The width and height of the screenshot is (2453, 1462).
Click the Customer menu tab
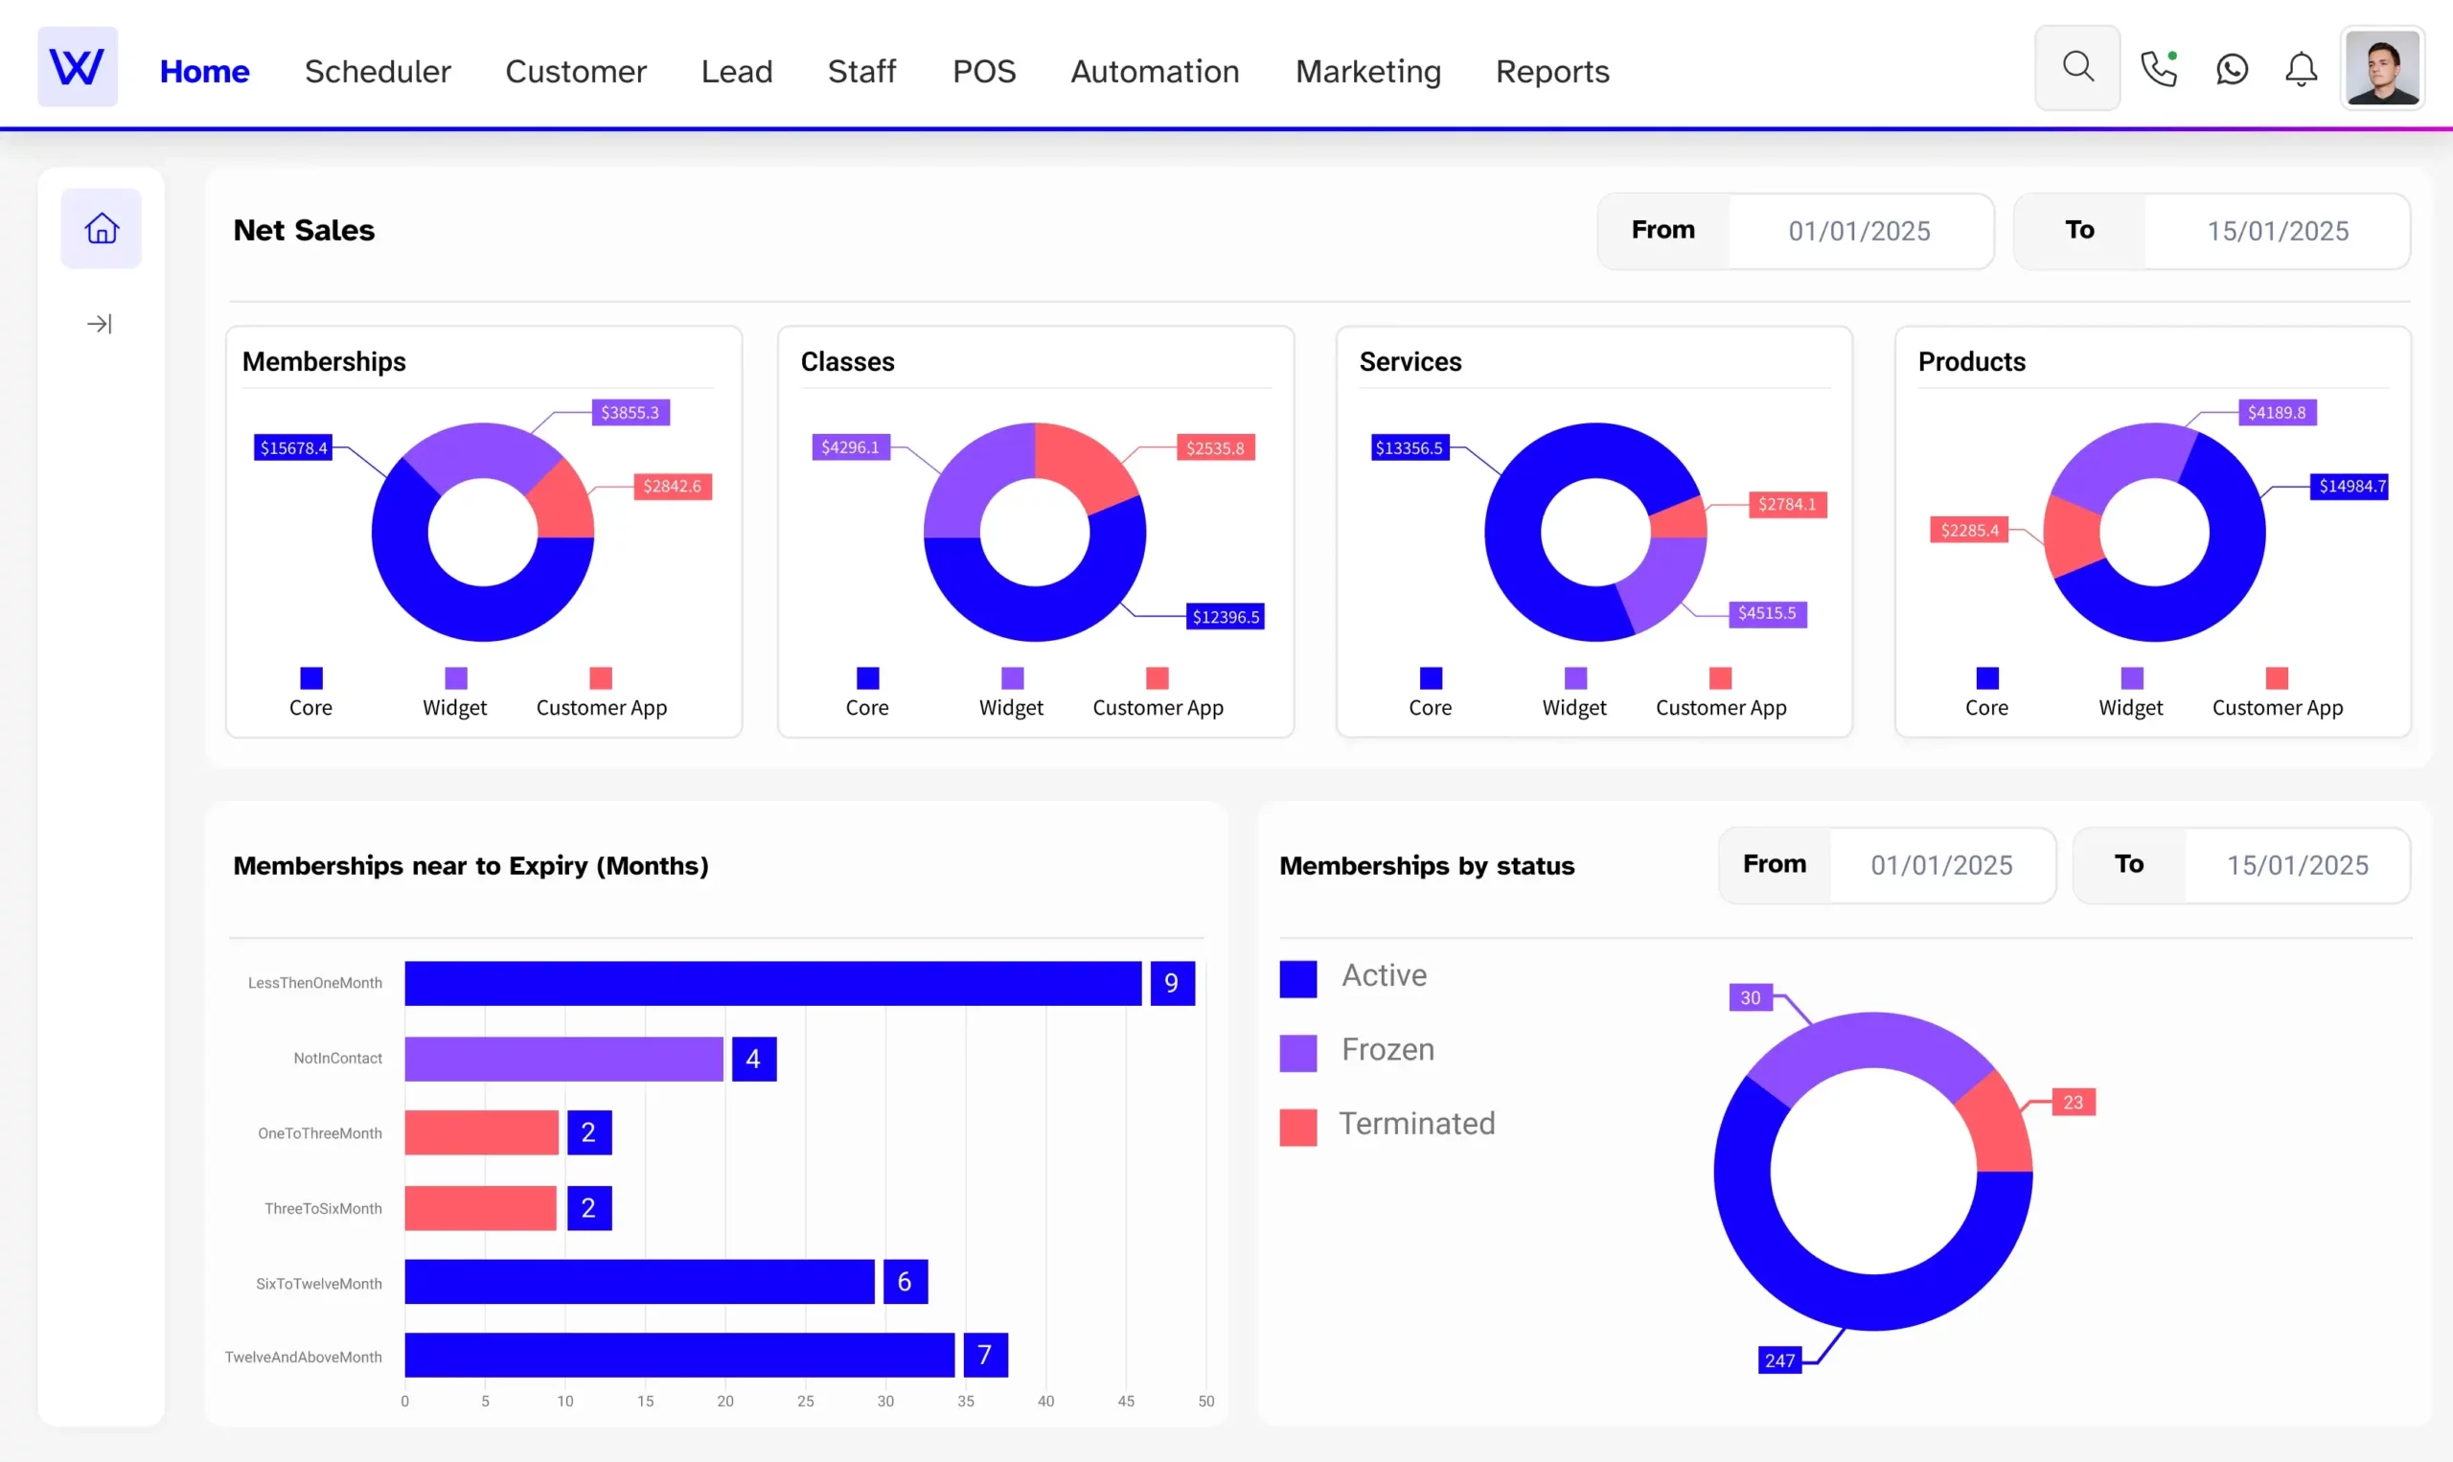coord(574,70)
